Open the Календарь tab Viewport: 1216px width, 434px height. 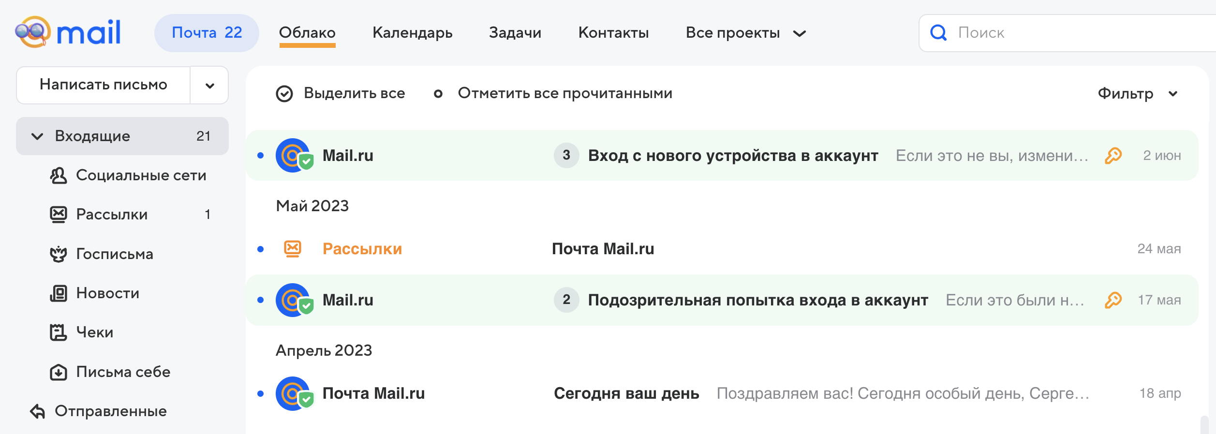coord(412,33)
